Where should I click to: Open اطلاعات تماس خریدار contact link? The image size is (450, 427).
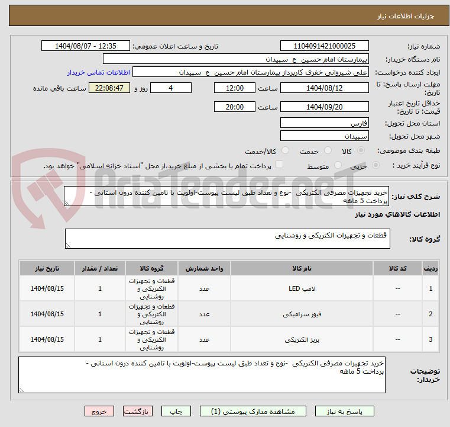tap(99, 72)
